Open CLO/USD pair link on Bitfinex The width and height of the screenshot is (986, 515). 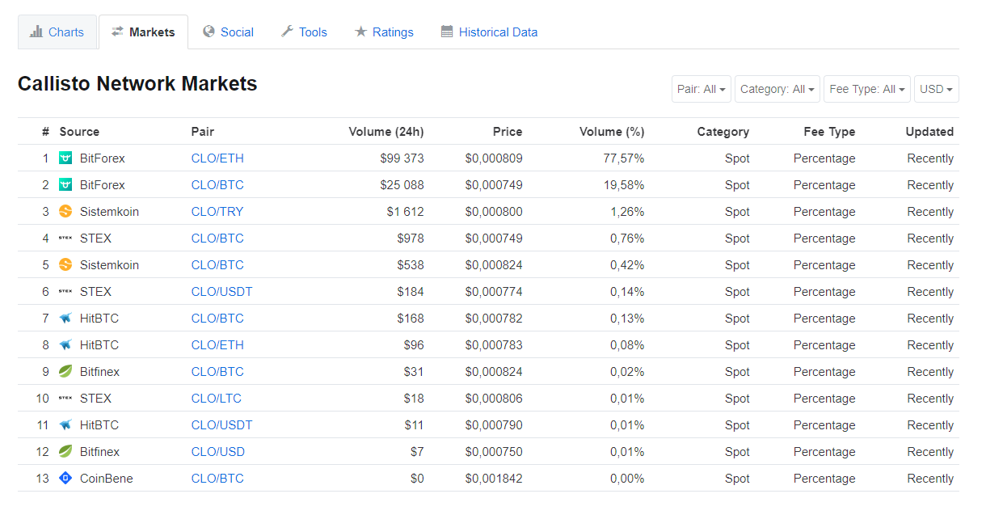click(218, 452)
